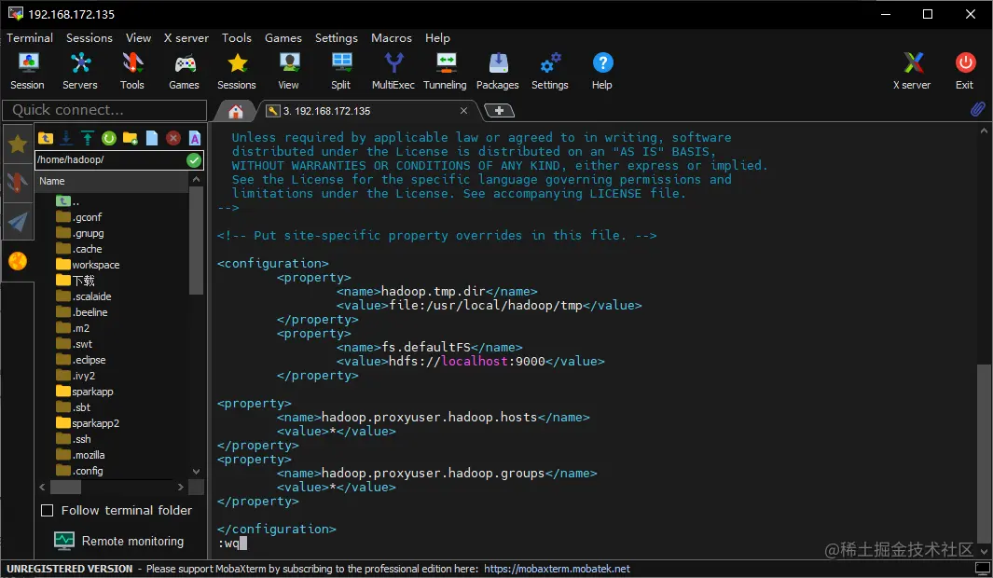The height and width of the screenshot is (578, 993).
Task: Click file list horizontal scrollbar thumb
Action: click(x=65, y=487)
